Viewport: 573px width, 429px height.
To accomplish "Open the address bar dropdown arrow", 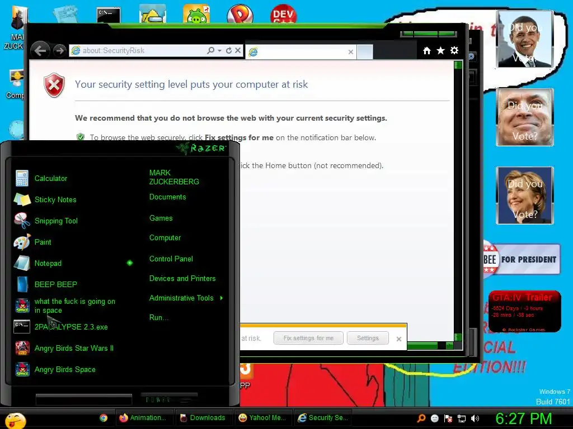I will coord(219,51).
